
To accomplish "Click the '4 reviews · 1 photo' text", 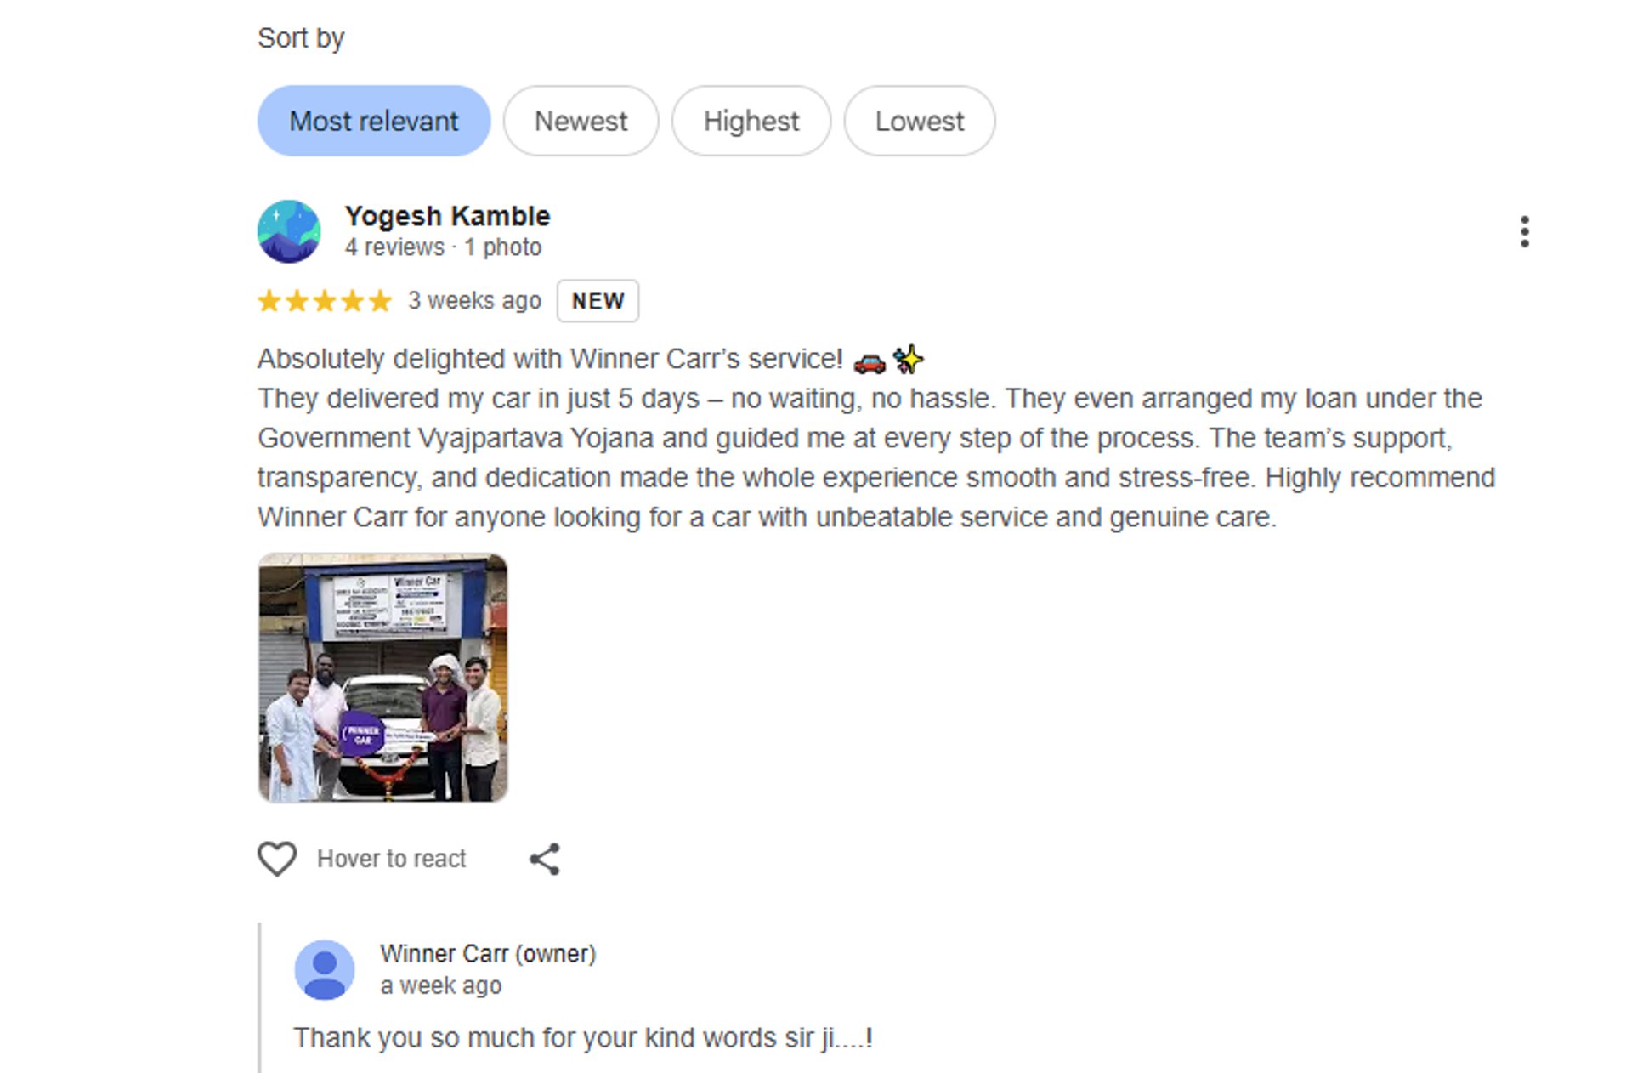I will [x=443, y=247].
